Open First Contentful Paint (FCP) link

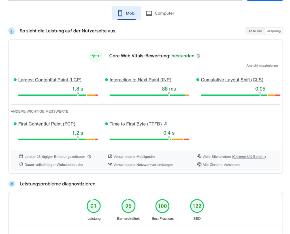[47, 124]
